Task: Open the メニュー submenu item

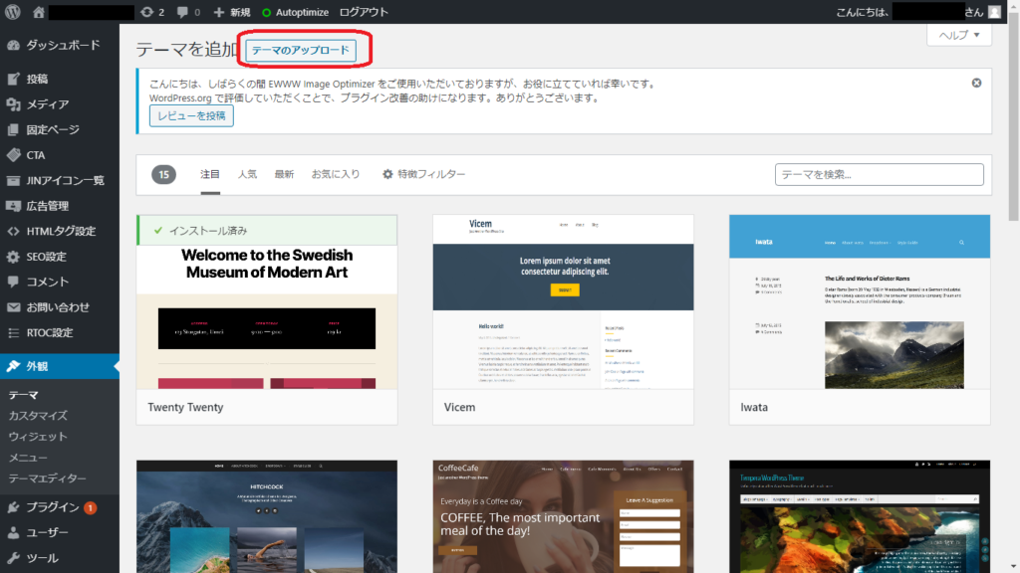Action: point(28,457)
